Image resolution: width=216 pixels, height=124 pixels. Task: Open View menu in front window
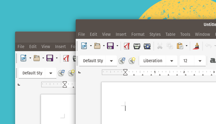click(x=106, y=34)
